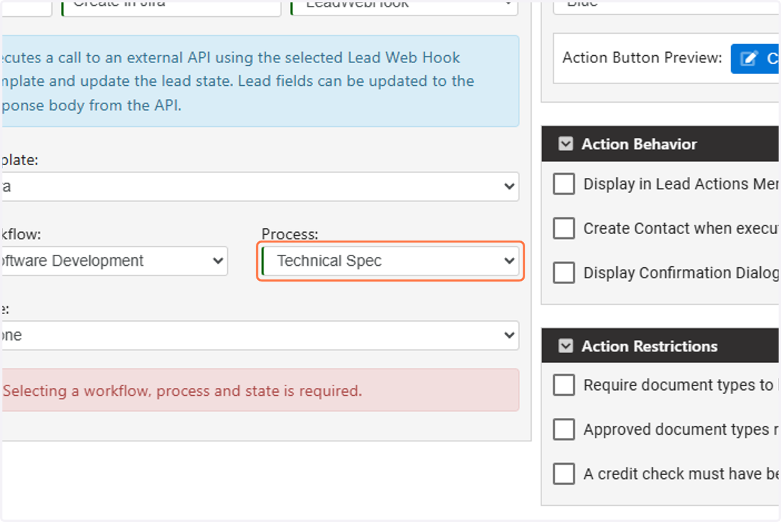Open the Blue color dropdown
The height and width of the screenshot is (522, 781).
(x=667, y=7)
